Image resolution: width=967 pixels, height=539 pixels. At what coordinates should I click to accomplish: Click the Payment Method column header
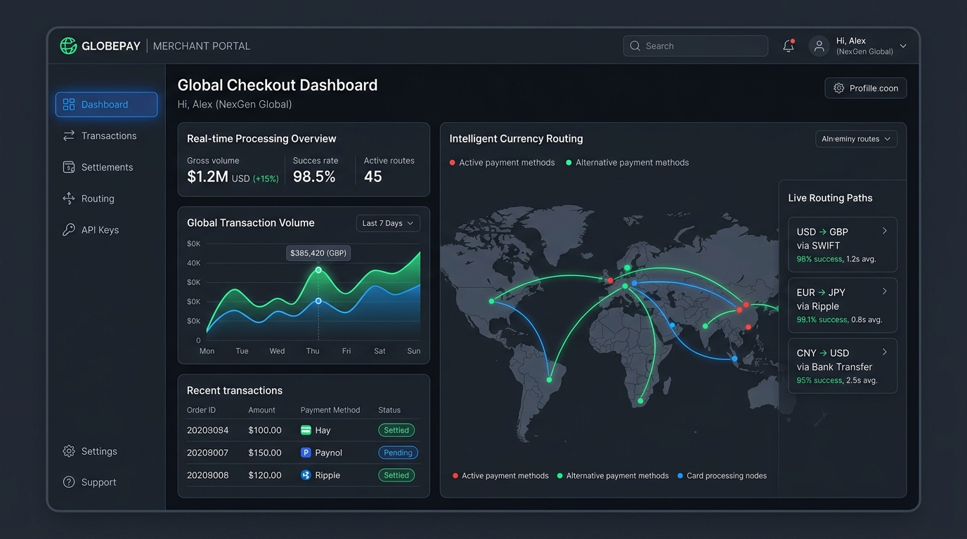[330, 410]
